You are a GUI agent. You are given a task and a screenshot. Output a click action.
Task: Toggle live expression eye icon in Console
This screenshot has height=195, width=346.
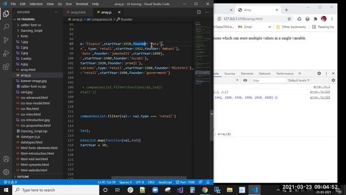(245, 81)
